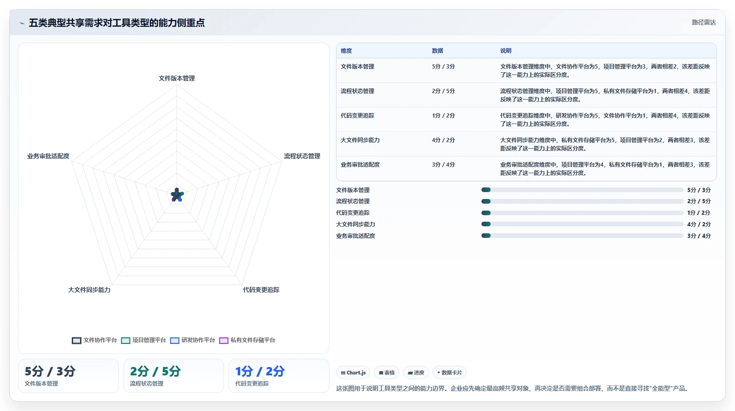Click radar axis label 流程状态管理
This screenshot has height=411, width=735.
[302, 156]
